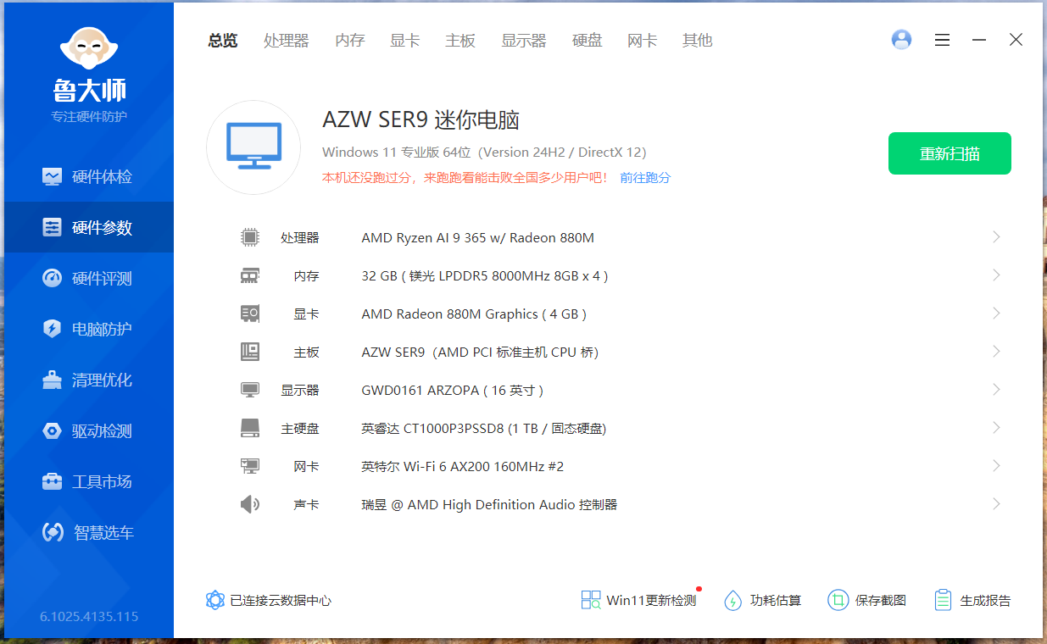Click the 网卡 network adapter icon
The height and width of the screenshot is (644, 1047).
point(249,466)
